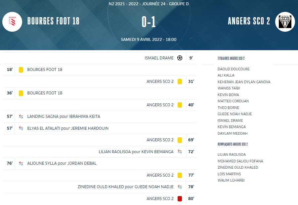The width and height of the screenshot is (298, 205).
Task: Click substitution icon beside Alioune Sylla
Action: tap(21, 163)
